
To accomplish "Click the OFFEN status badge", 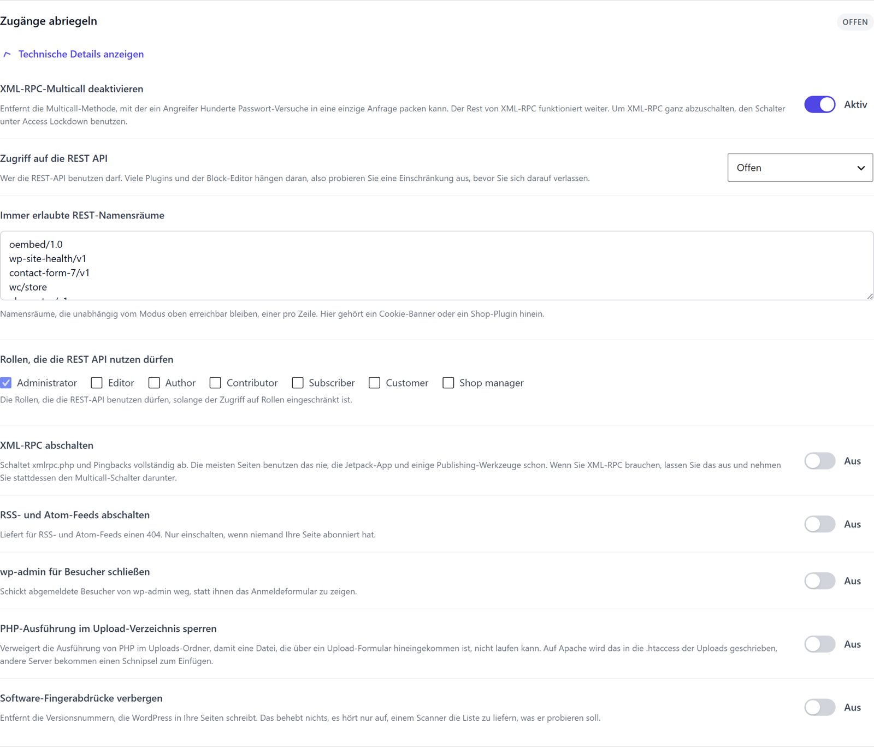I will [x=855, y=22].
